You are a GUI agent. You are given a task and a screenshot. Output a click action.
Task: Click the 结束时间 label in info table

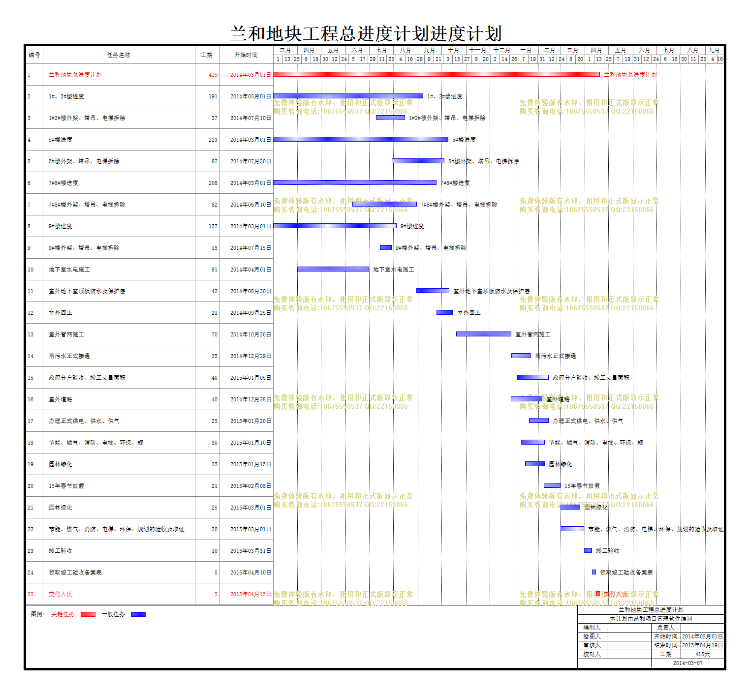coord(666,645)
